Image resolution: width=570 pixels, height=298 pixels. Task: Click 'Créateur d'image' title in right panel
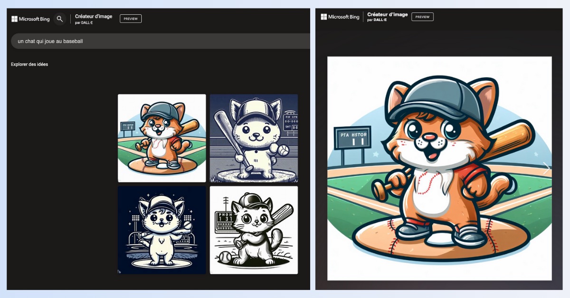pyautogui.click(x=387, y=14)
